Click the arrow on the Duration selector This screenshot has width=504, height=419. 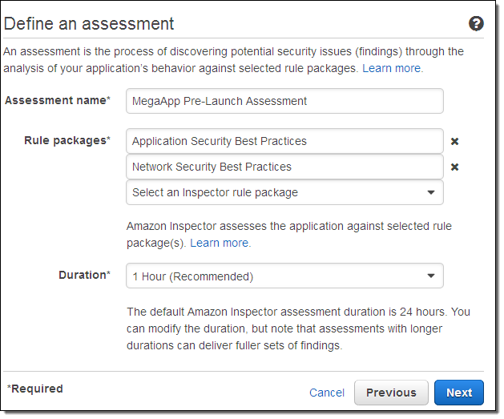click(x=431, y=276)
